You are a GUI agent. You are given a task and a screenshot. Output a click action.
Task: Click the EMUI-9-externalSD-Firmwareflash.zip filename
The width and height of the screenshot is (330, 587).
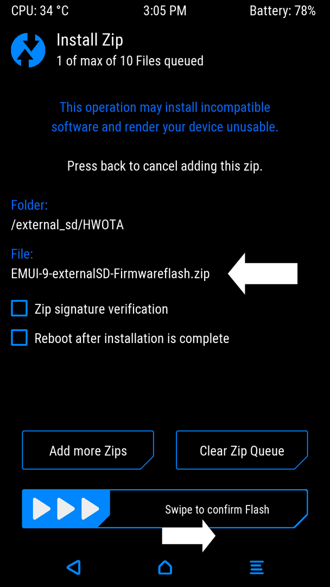[111, 274]
